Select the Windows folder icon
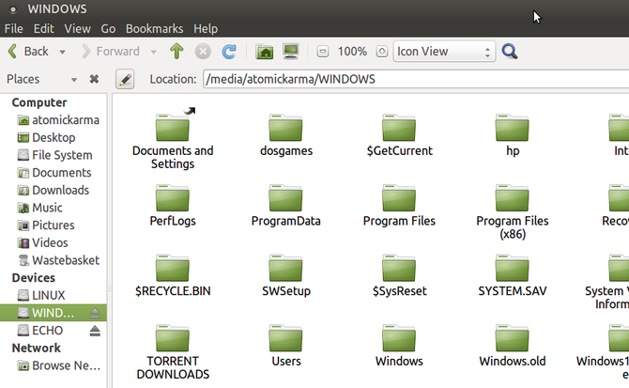Screen dimensions: 629x388 399,338
